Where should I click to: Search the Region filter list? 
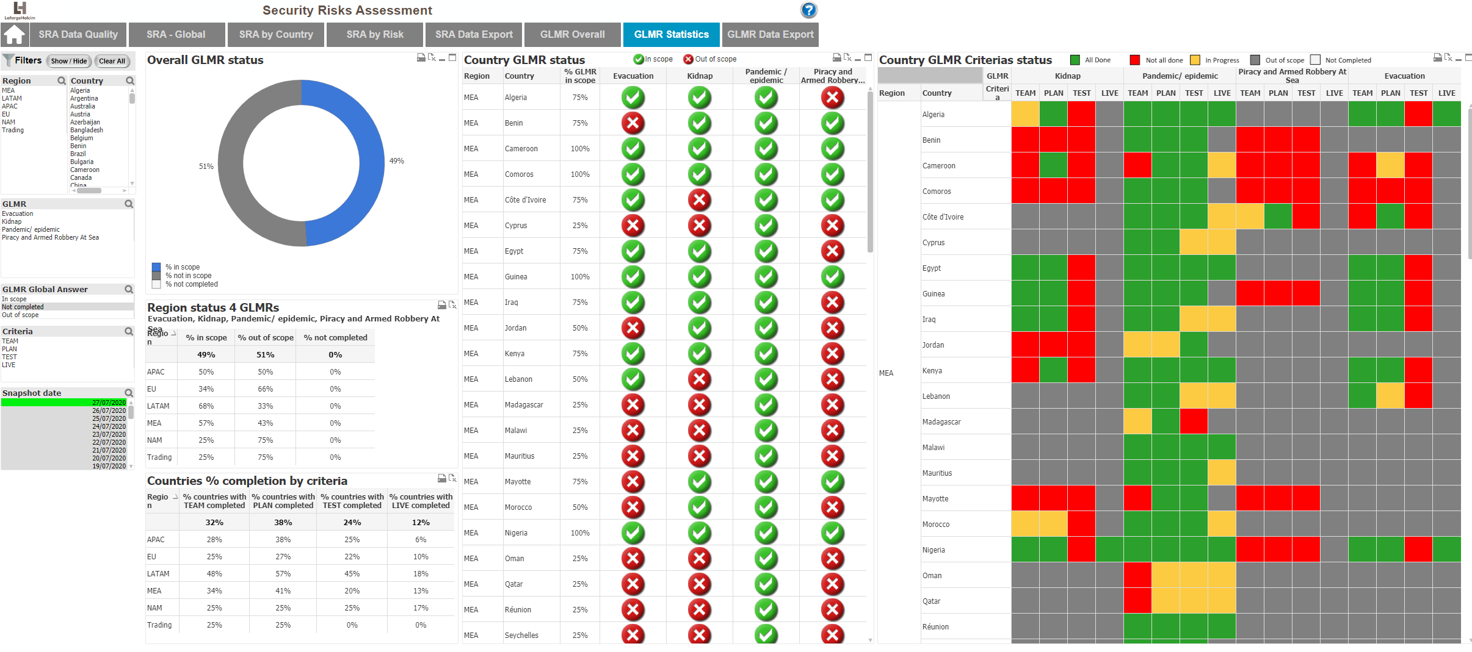61,81
